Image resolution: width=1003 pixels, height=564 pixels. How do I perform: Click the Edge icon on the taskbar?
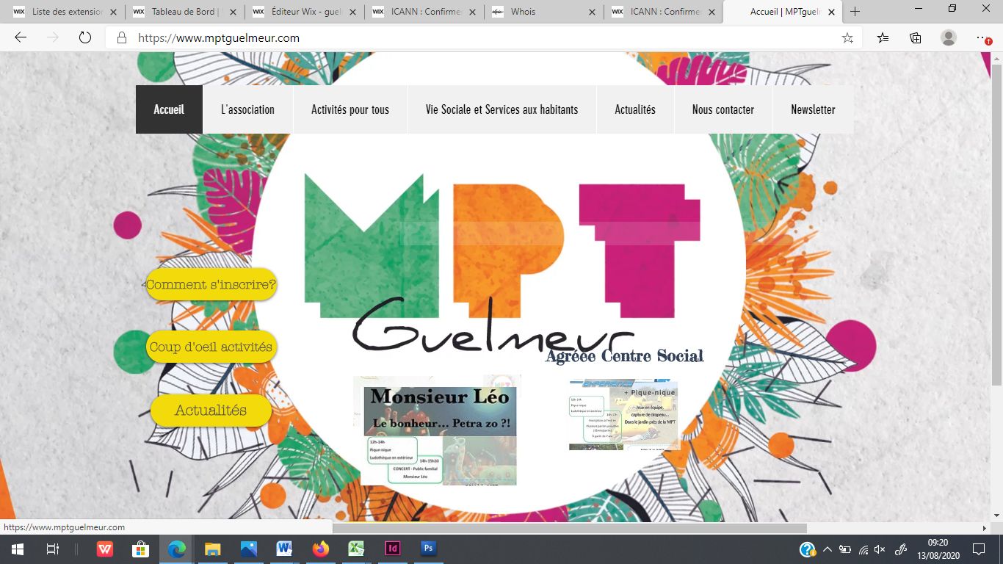tap(177, 549)
